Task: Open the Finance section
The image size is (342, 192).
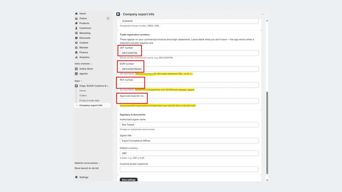Action: 83,52
